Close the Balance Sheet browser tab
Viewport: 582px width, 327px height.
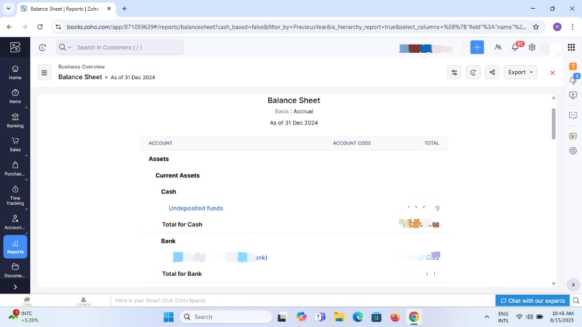coord(109,9)
